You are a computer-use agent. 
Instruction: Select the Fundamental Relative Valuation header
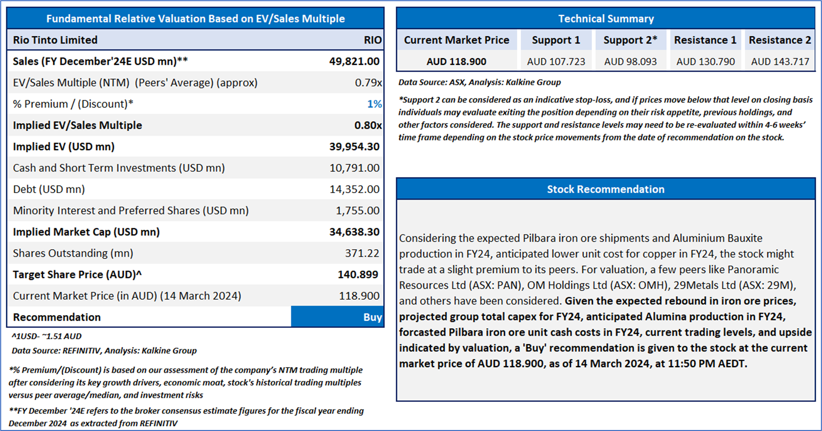195,18
